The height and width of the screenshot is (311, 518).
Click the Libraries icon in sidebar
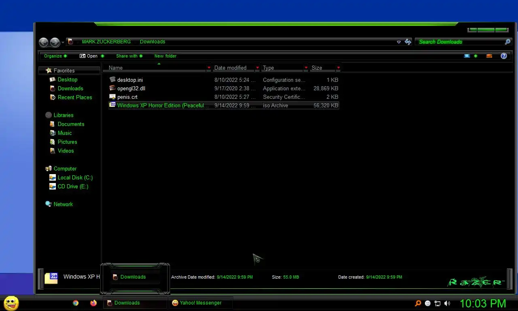coord(49,115)
